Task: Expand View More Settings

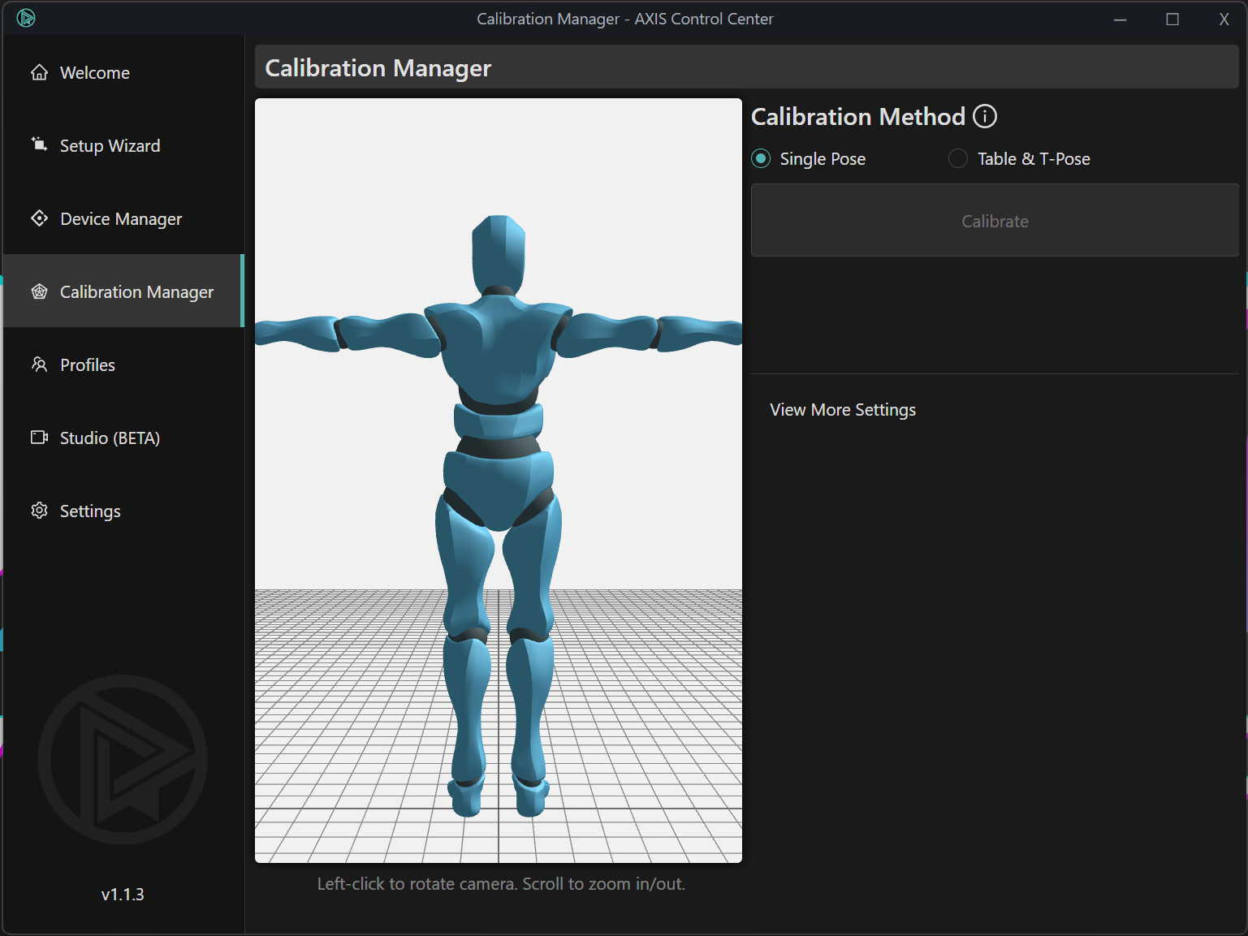Action: [842, 410]
